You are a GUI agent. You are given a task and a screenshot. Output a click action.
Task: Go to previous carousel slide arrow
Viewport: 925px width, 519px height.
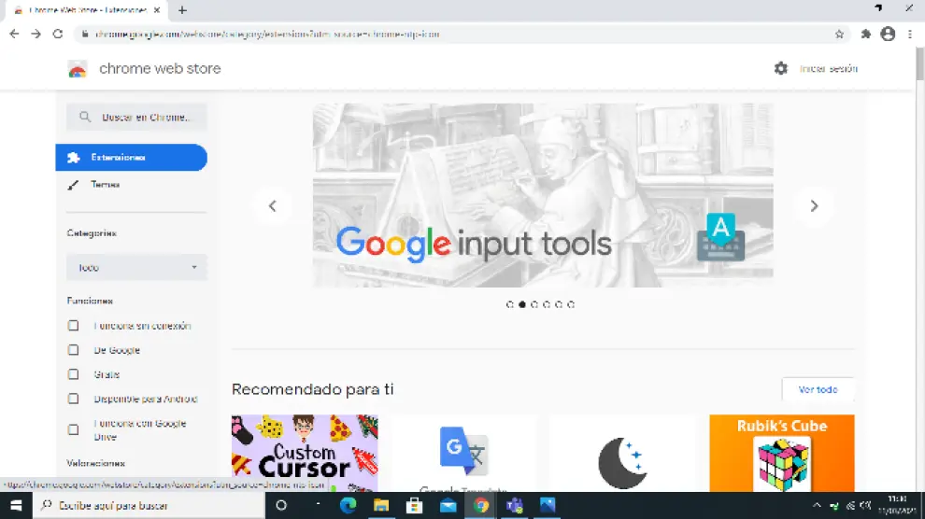point(272,206)
